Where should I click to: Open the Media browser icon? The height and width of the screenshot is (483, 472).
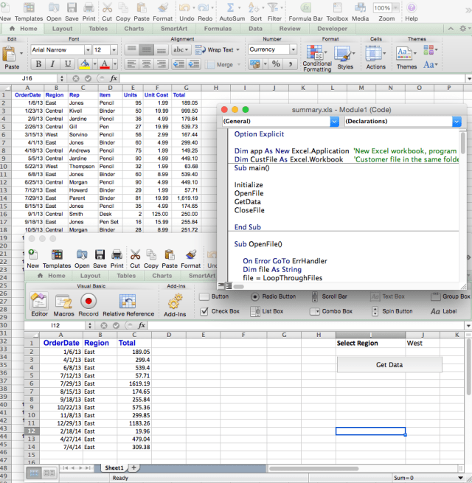(360, 7)
